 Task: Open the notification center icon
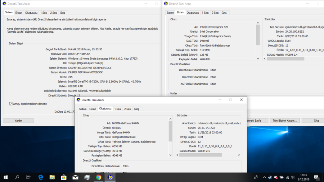point(316,177)
